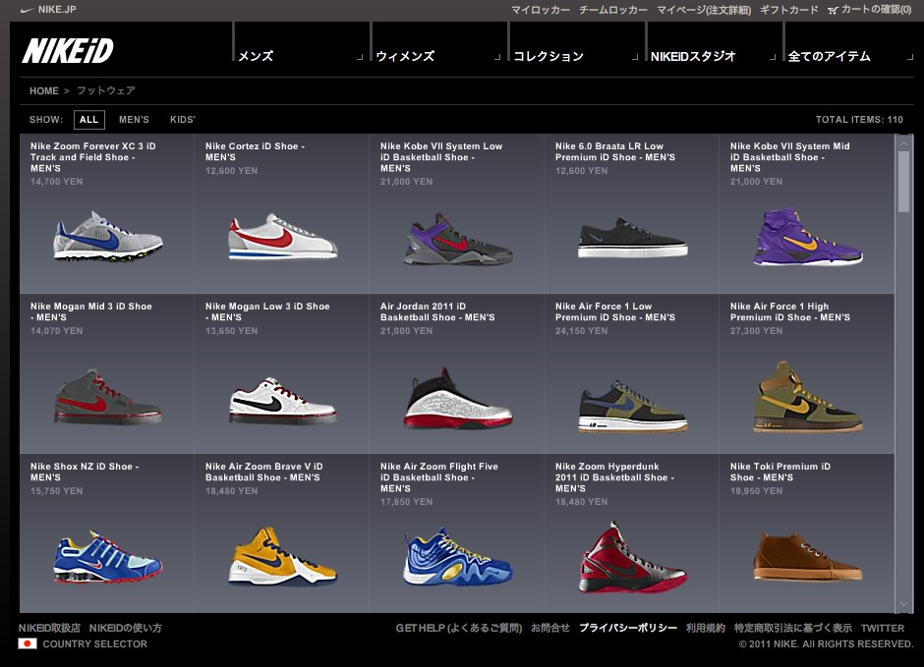
Task: Open the Kobe VII System Low shoe image
Action: pos(458,239)
